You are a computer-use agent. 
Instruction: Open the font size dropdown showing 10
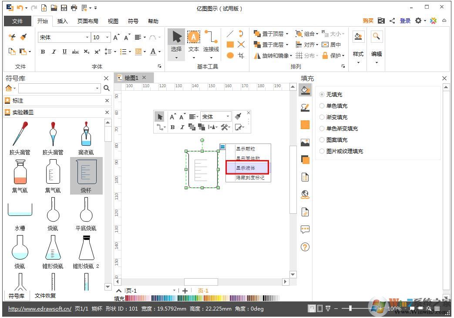click(x=107, y=37)
